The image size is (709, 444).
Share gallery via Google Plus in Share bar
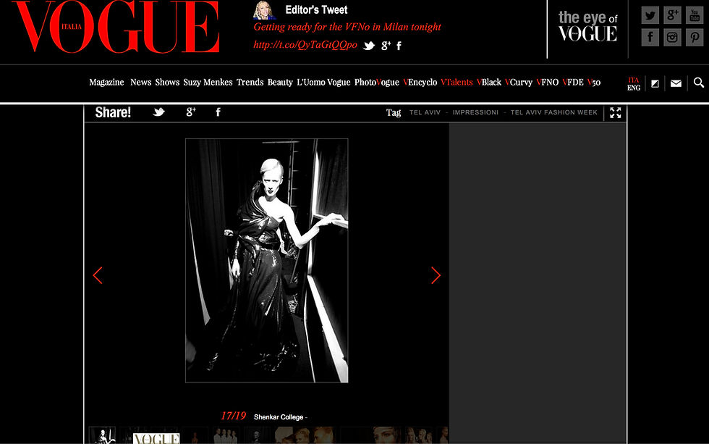click(x=191, y=112)
